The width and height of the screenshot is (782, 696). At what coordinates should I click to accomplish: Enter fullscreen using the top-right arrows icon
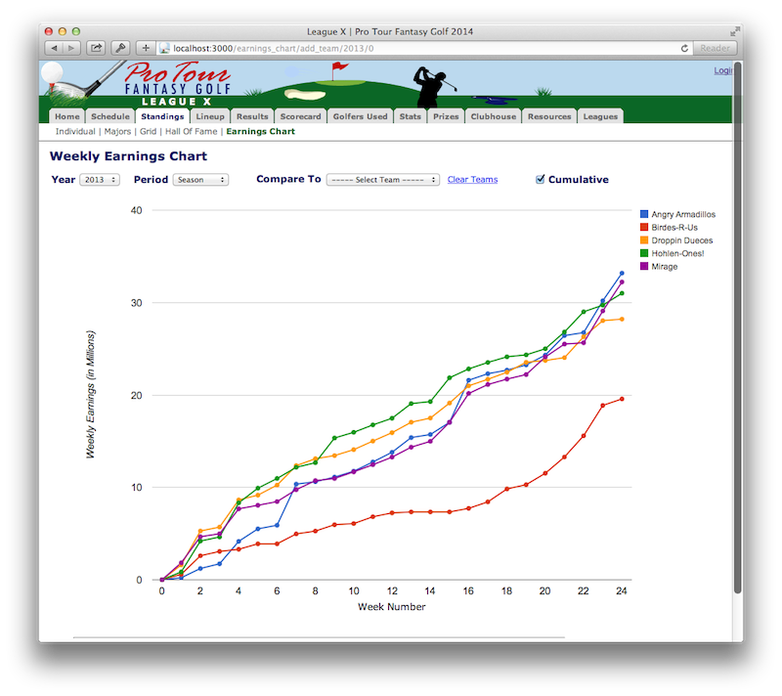[x=733, y=31]
